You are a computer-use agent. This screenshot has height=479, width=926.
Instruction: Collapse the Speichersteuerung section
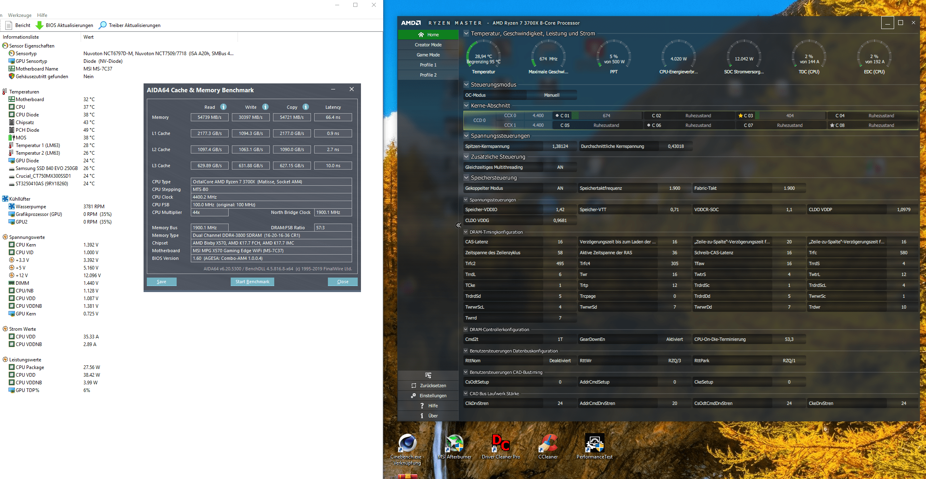tap(466, 178)
